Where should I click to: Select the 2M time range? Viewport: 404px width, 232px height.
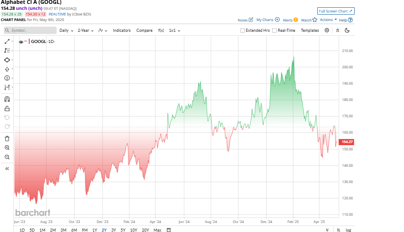[x=53, y=230]
